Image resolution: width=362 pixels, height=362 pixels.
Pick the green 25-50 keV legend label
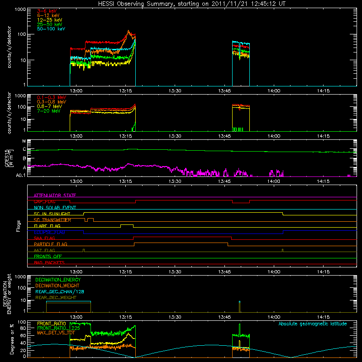pyautogui.click(x=50, y=24)
